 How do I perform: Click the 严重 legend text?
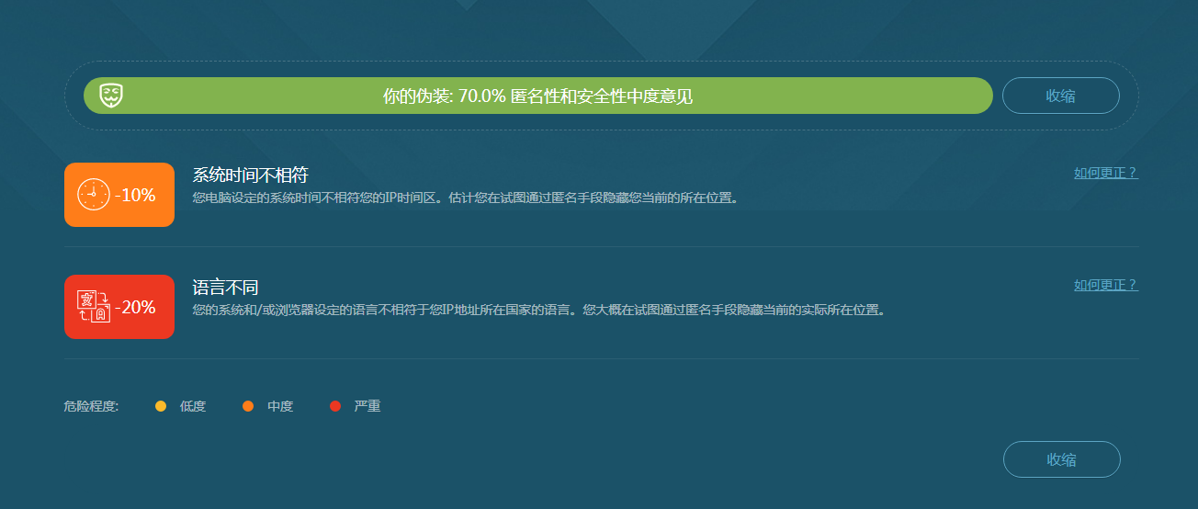367,406
